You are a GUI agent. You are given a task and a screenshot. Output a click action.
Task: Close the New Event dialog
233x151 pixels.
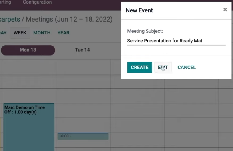point(225,10)
